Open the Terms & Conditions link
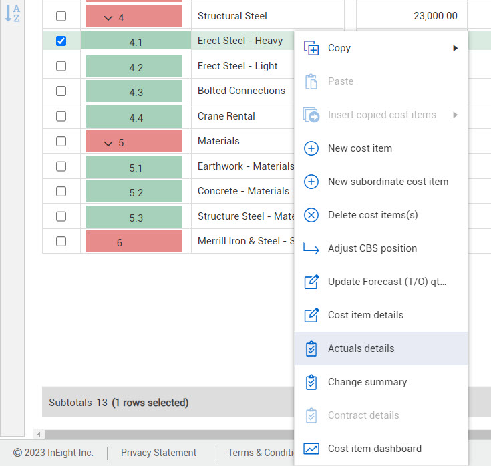Viewport: 491px width, 466px height. [x=261, y=453]
